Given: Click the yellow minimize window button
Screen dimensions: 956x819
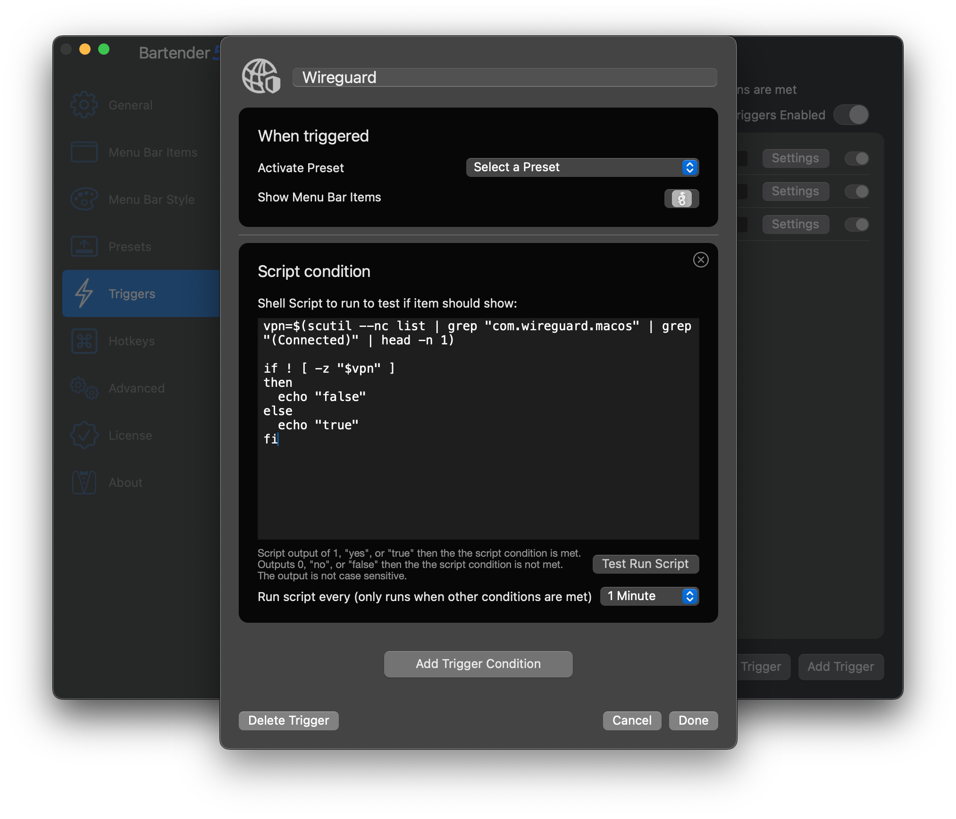Looking at the screenshot, I should point(85,49).
